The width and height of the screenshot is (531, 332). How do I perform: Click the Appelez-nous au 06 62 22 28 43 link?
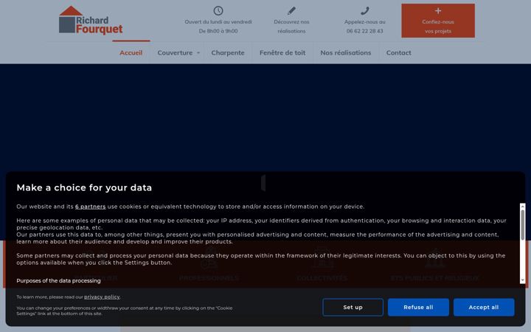click(x=365, y=27)
